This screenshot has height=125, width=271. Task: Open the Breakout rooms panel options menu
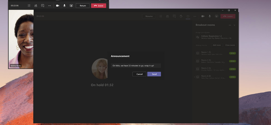coord(230,25)
